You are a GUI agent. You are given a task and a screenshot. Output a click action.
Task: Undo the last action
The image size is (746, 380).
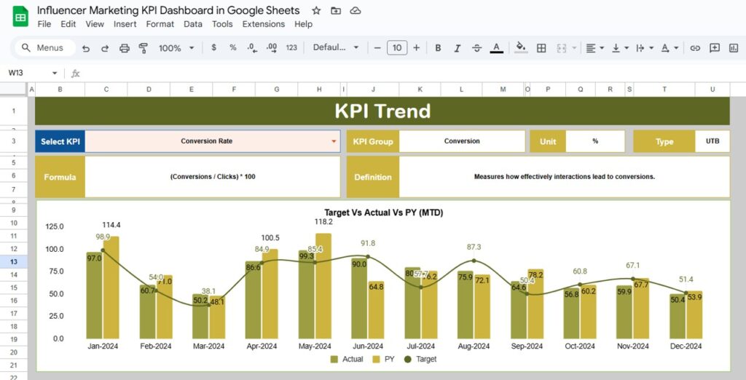86,48
